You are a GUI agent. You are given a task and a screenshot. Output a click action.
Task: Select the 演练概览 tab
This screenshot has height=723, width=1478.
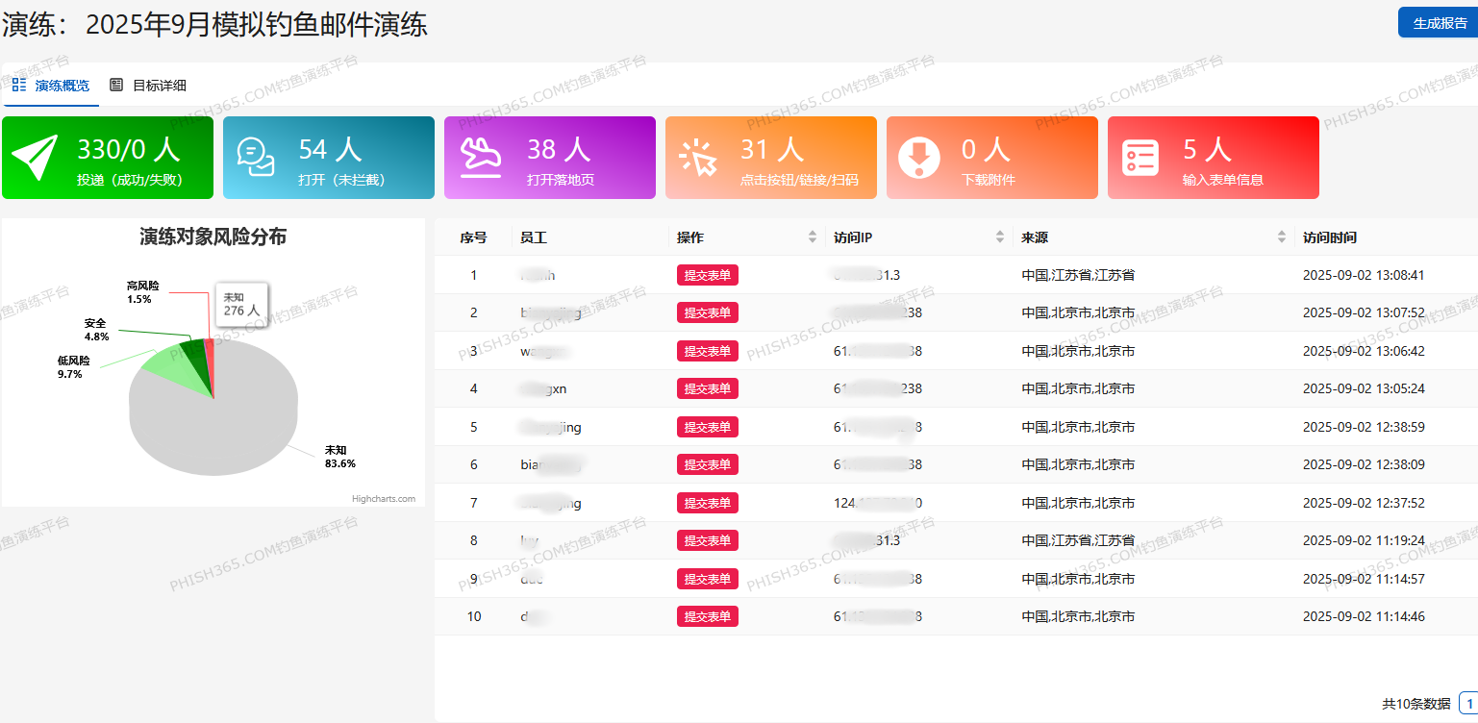(62, 86)
